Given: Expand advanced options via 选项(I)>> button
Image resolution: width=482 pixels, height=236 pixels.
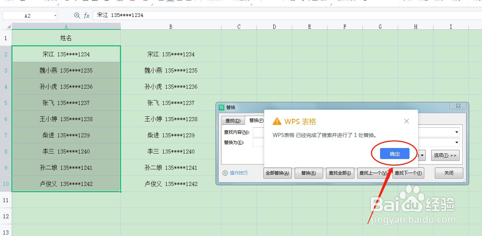Looking at the screenshot, I should click(x=445, y=155).
